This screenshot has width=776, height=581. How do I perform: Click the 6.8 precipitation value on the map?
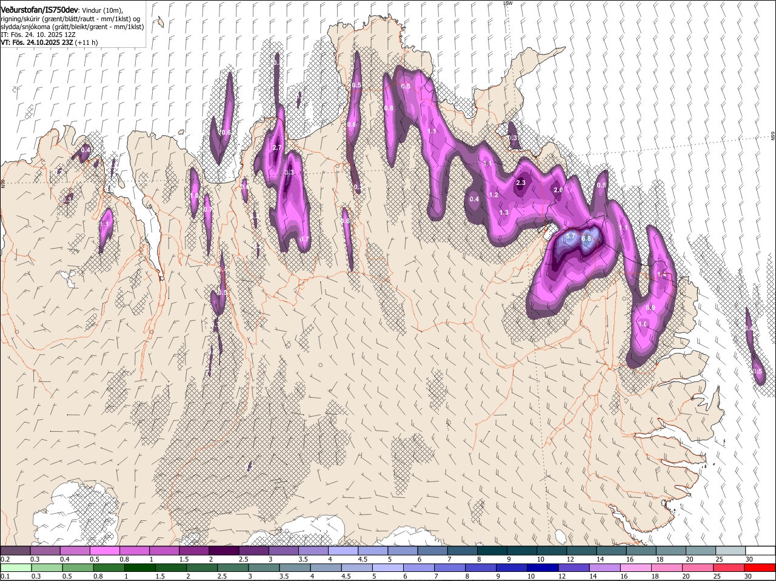586,238
